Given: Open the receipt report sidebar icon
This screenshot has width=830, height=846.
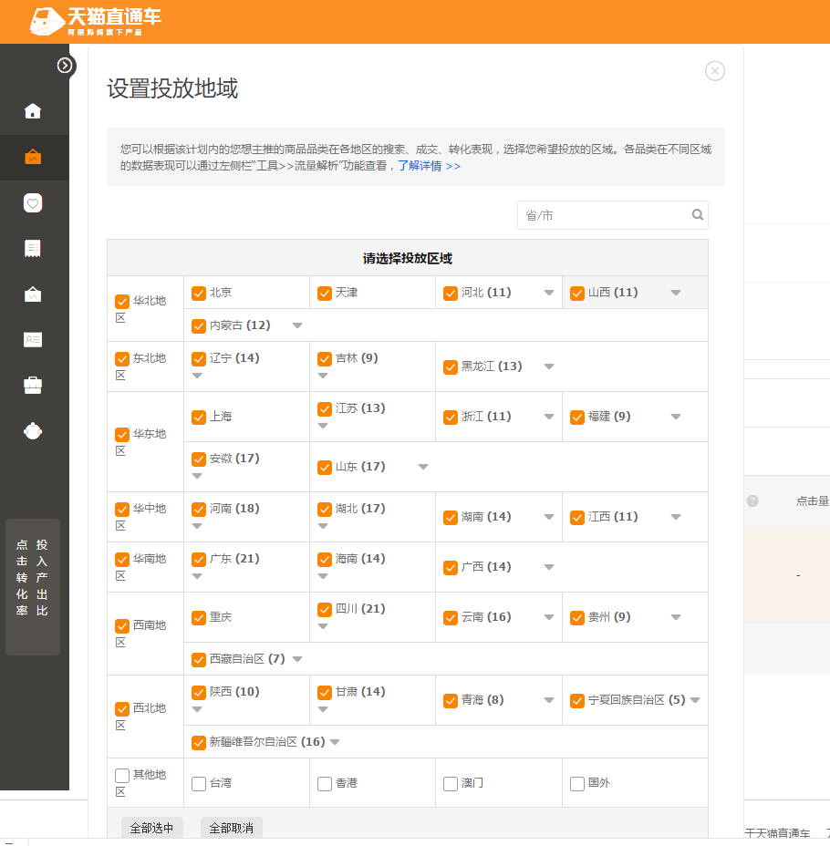Looking at the screenshot, I should (x=33, y=248).
